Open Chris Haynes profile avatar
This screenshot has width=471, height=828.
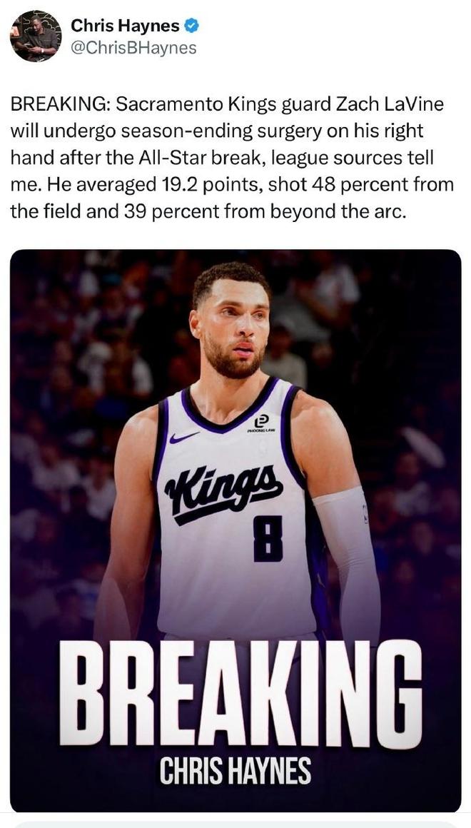click(35, 36)
